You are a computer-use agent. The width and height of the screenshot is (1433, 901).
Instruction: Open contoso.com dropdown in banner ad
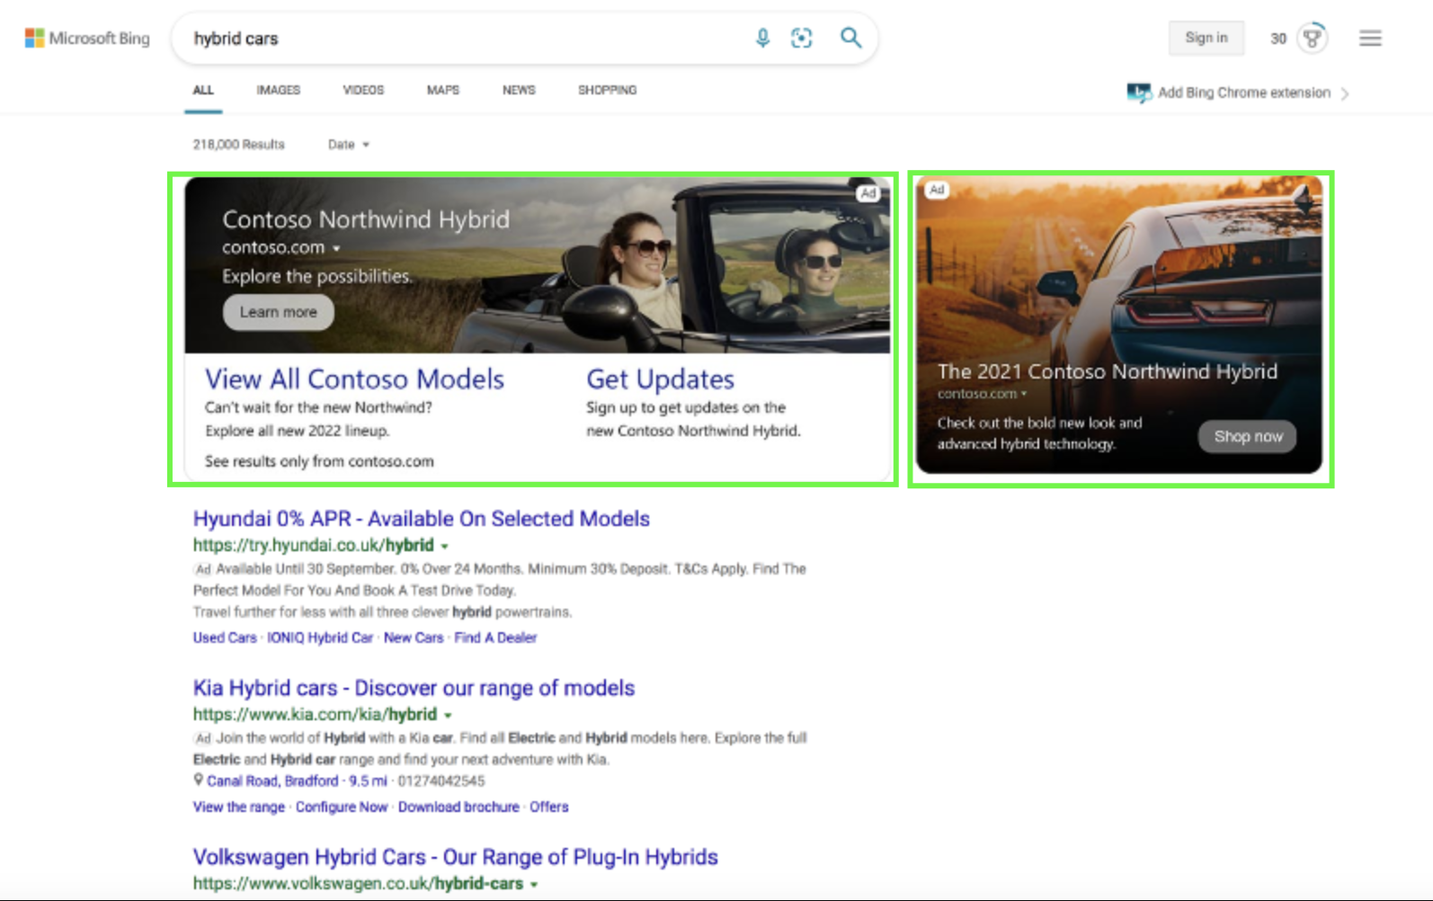[x=336, y=248]
